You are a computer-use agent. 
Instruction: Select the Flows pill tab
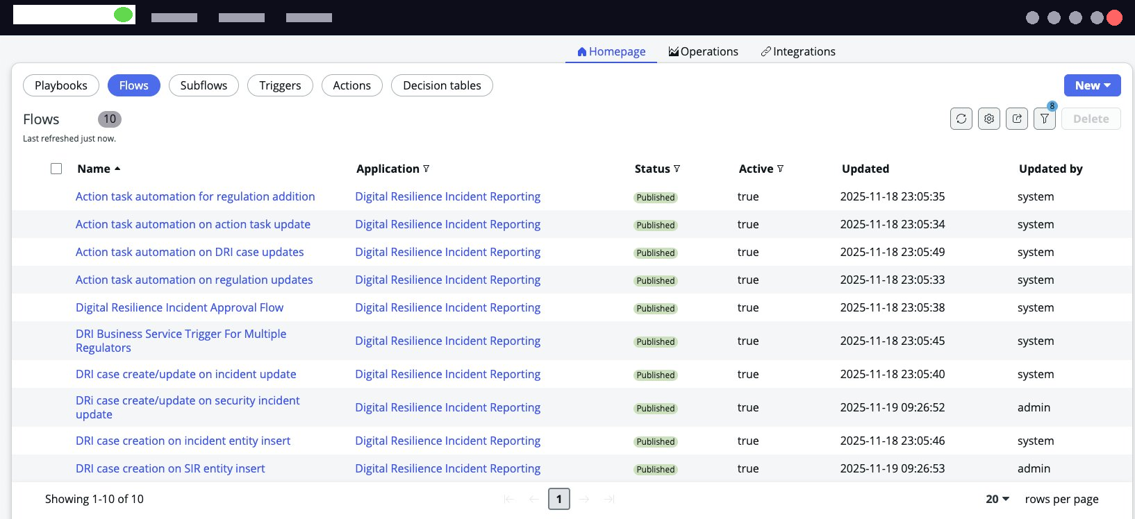point(134,85)
